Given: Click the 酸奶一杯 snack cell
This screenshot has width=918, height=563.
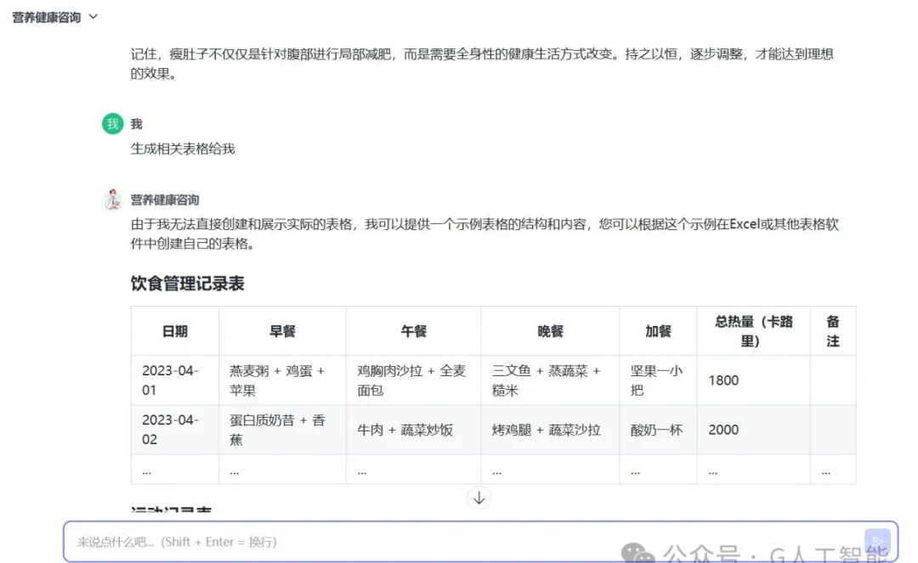Looking at the screenshot, I should 658,429.
